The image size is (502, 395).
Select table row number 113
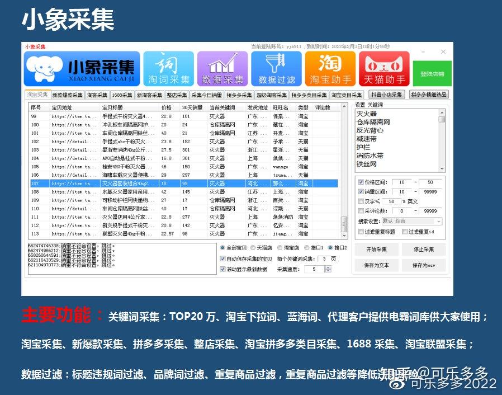[x=184, y=234]
